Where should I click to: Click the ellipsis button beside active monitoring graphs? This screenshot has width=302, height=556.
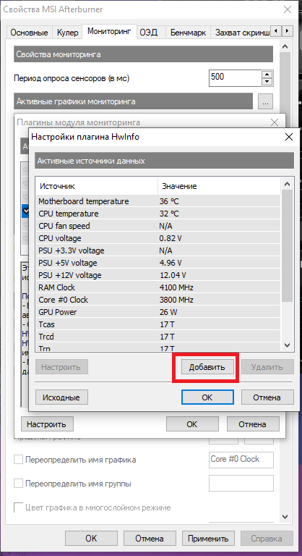(x=266, y=102)
